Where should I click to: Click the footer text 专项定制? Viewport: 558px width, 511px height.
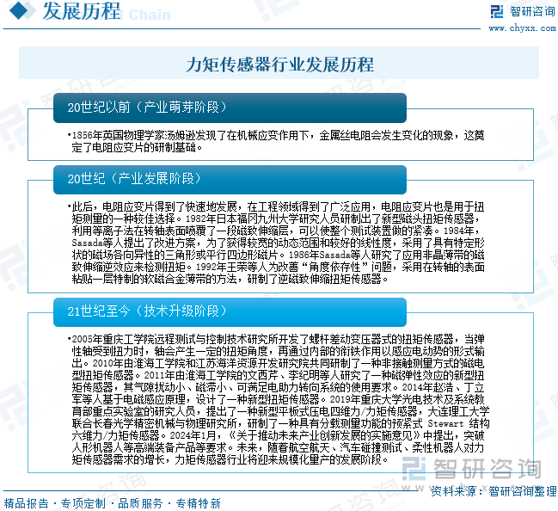coord(83,503)
